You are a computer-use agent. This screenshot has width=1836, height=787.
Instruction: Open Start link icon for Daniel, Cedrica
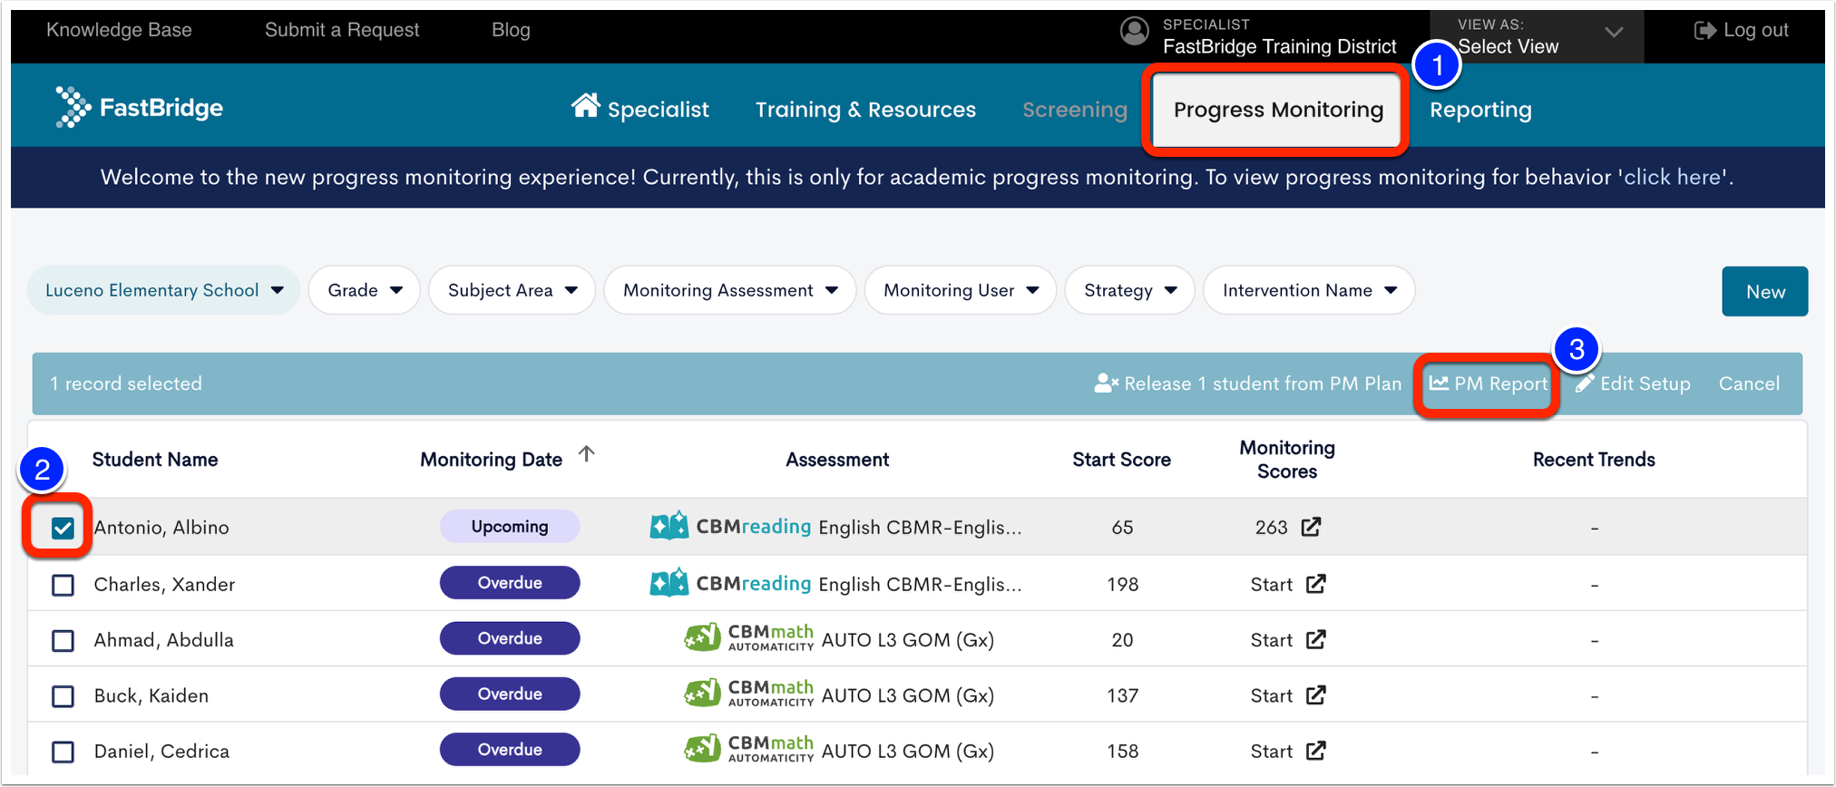pyautogui.click(x=1316, y=751)
